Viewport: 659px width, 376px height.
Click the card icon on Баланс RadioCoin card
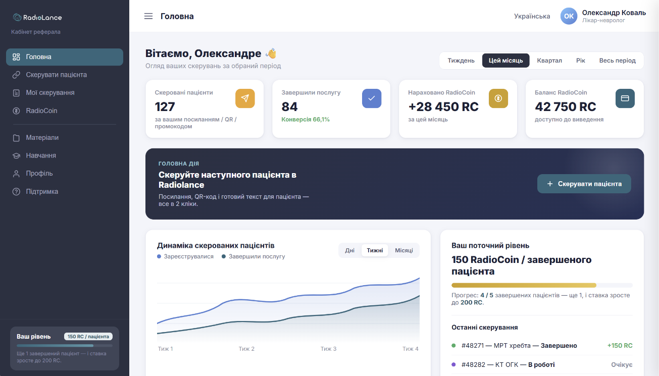coord(625,98)
